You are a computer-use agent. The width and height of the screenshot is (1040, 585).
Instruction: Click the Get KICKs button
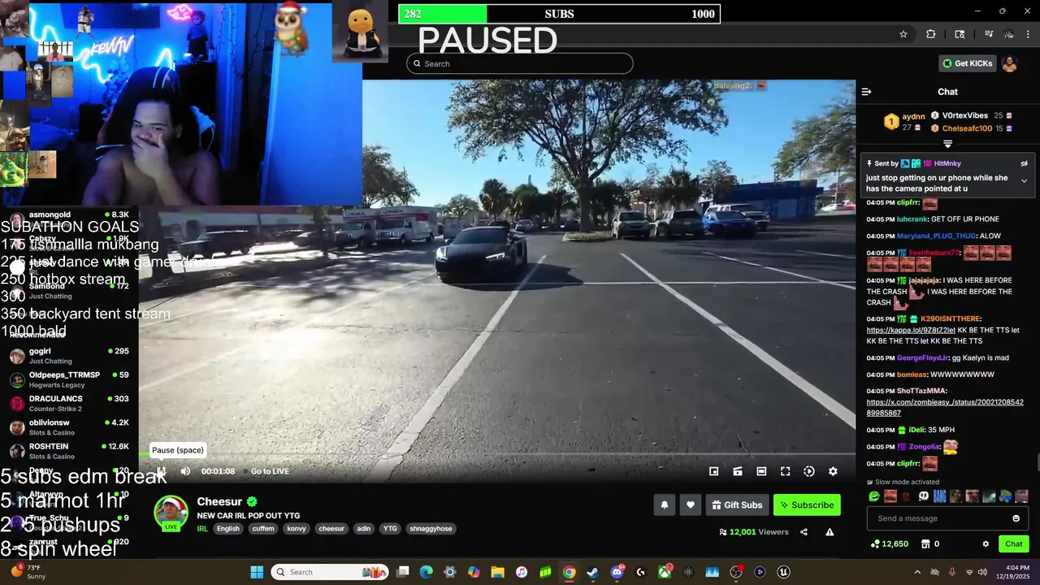(967, 63)
